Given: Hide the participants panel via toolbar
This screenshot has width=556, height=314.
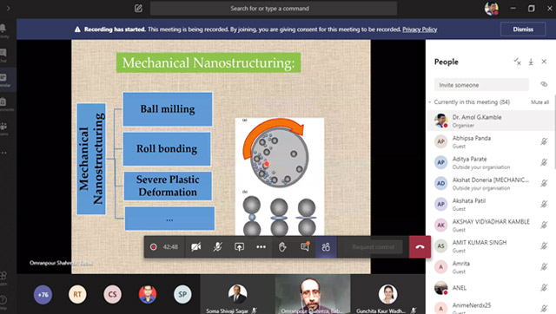Looking at the screenshot, I should coord(326,246).
